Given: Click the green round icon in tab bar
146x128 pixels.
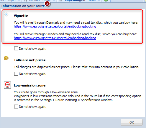Looking at the screenshot, I should 106,1.
